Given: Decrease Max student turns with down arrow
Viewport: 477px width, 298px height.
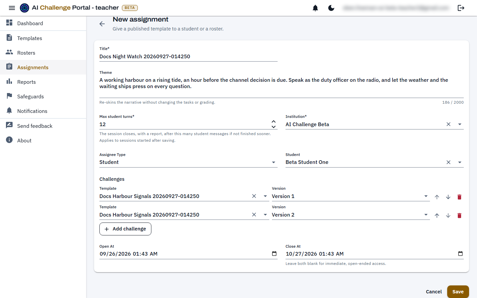Looking at the screenshot, I should [274, 127].
